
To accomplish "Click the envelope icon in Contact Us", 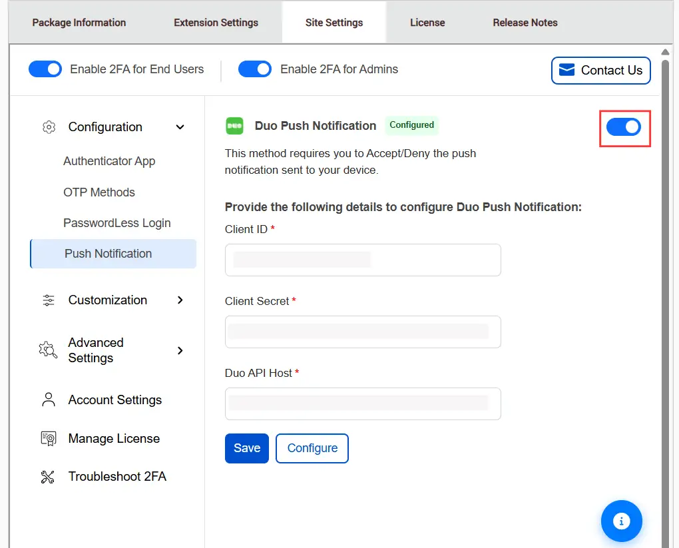I will pyautogui.click(x=567, y=69).
